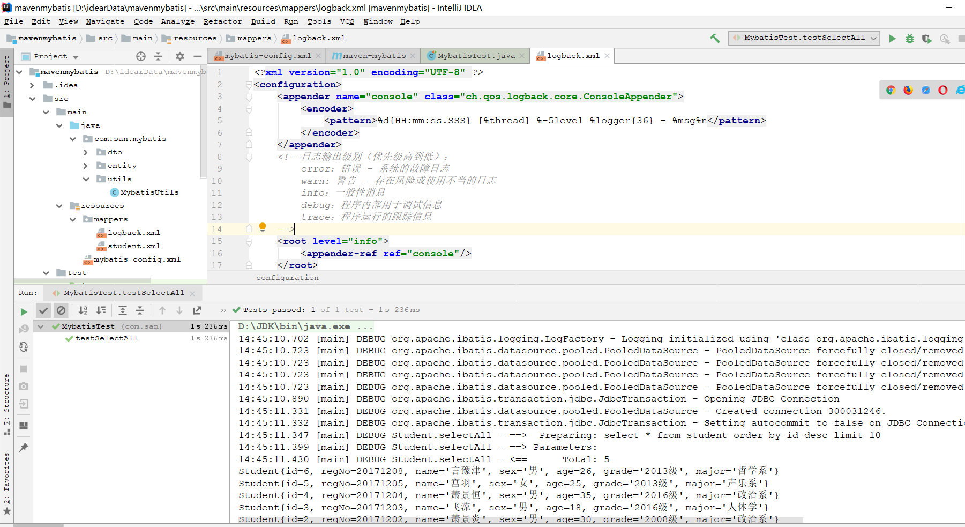Screen dimensions: 965x527
Task: Toggle Show Ignored tests button
Action: click(61, 310)
